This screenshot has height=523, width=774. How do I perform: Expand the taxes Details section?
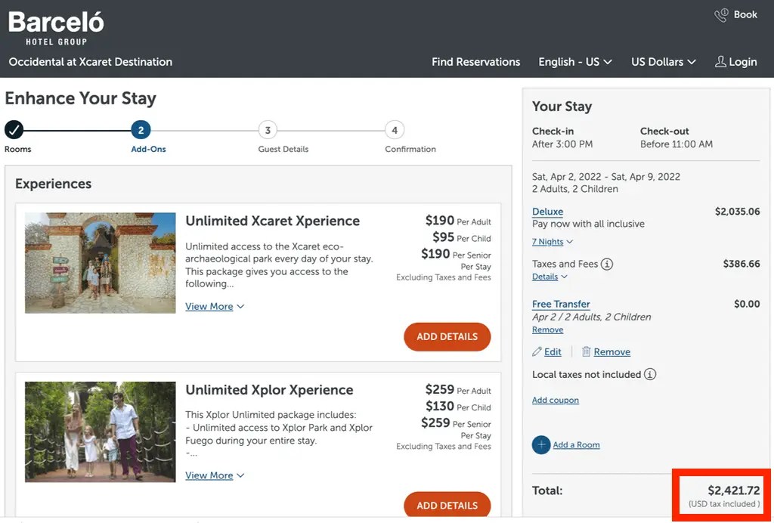click(550, 277)
